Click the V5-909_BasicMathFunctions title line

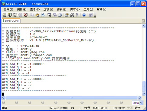coord(63,31)
